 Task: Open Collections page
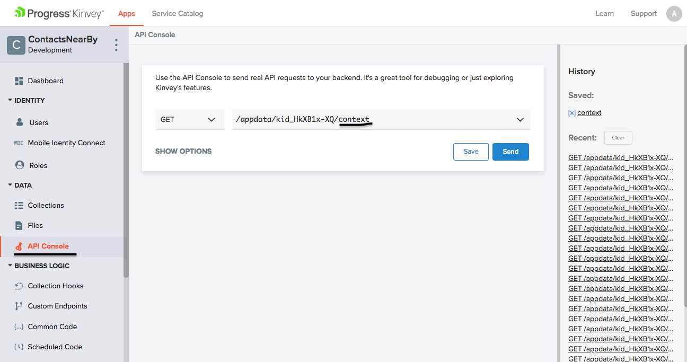pos(46,205)
